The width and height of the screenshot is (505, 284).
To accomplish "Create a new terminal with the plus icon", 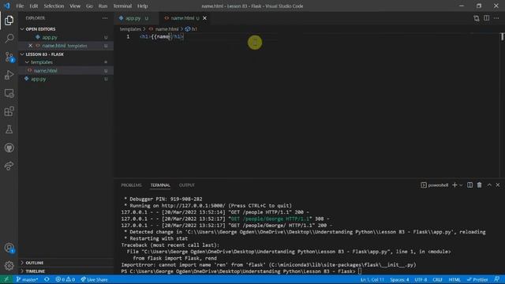I will [x=454, y=185].
